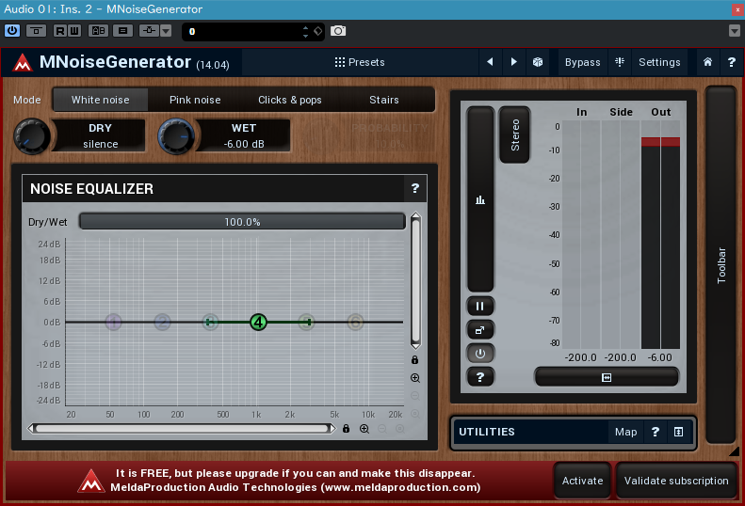
Task: Select equalizer band 4 node
Action: [x=258, y=323]
